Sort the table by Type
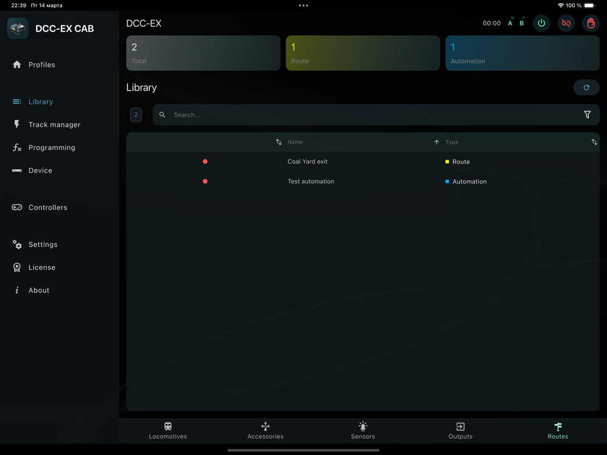 [452, 142]
